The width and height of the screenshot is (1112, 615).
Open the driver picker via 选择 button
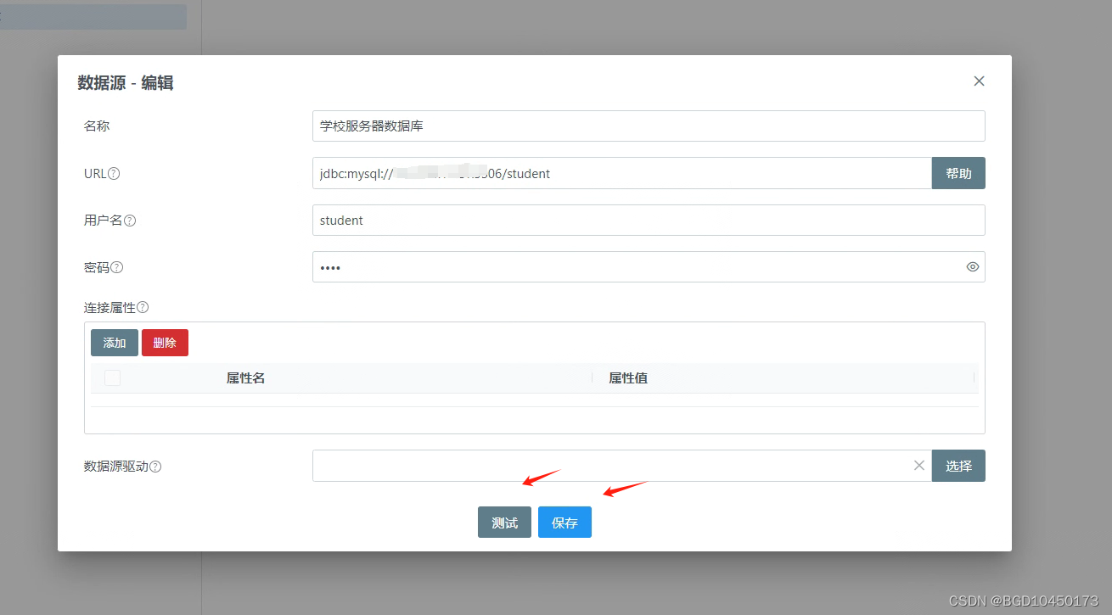tap(958, 466)
